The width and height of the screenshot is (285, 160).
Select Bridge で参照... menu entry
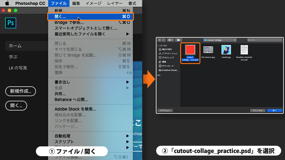pyautogui.click(x=91, y=23)
